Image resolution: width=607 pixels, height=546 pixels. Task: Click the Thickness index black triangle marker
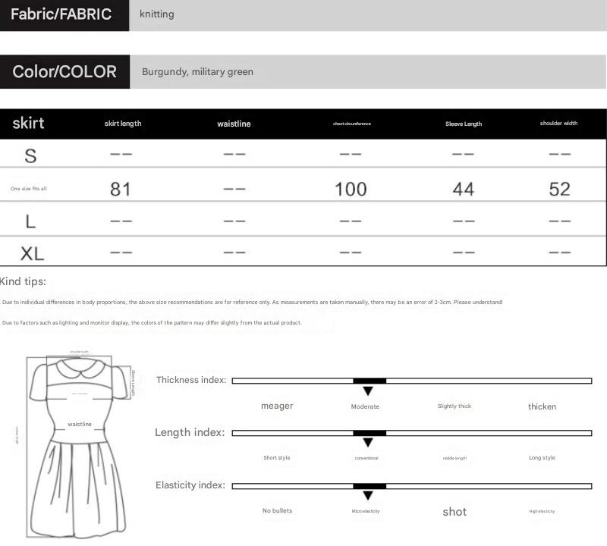point(368,391)
